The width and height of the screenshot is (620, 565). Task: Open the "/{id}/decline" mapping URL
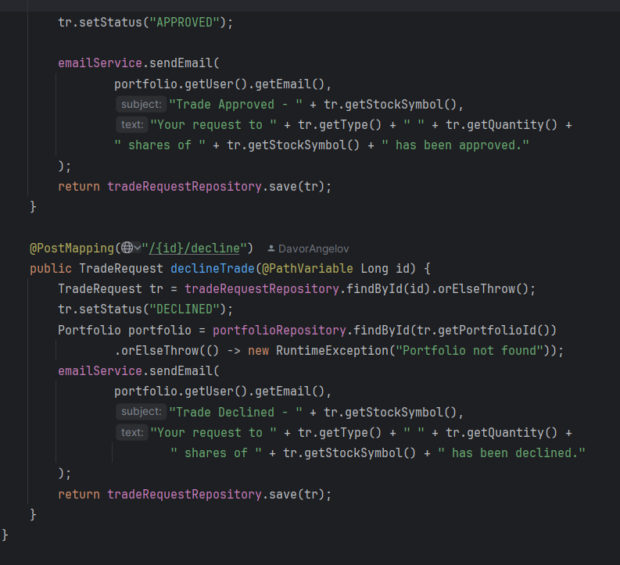click(x=194, y=249)
